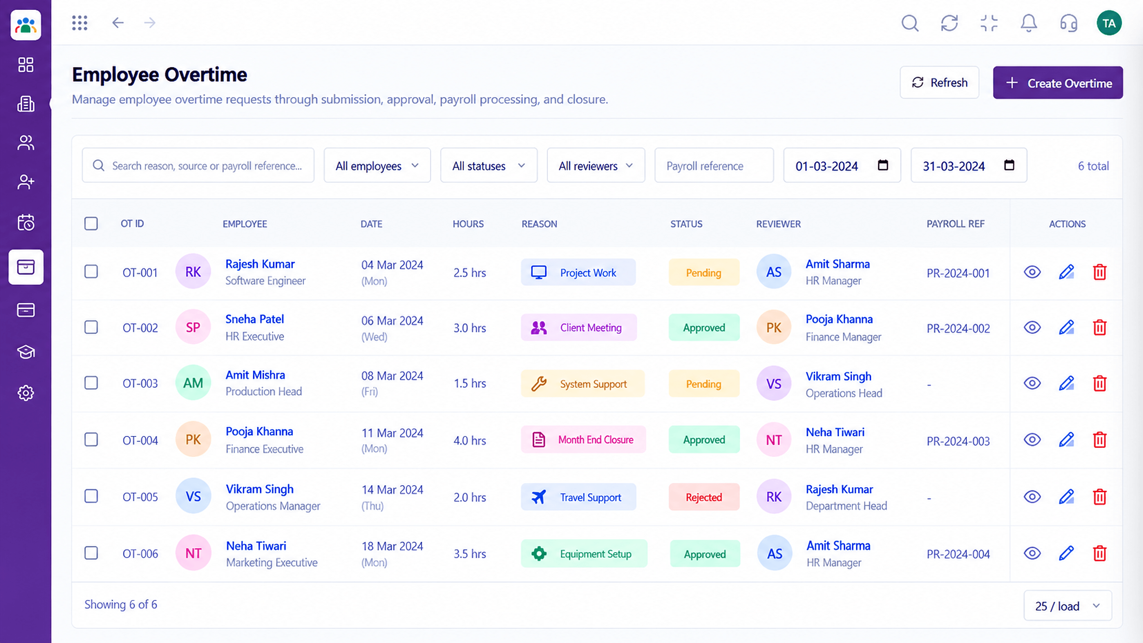
Task: Click the Equipment Setup reason tag
Action: click(x=584, y=553)
